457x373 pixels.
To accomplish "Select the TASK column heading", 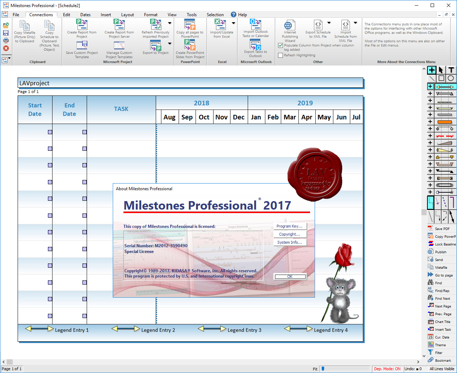I will [121, 109].
